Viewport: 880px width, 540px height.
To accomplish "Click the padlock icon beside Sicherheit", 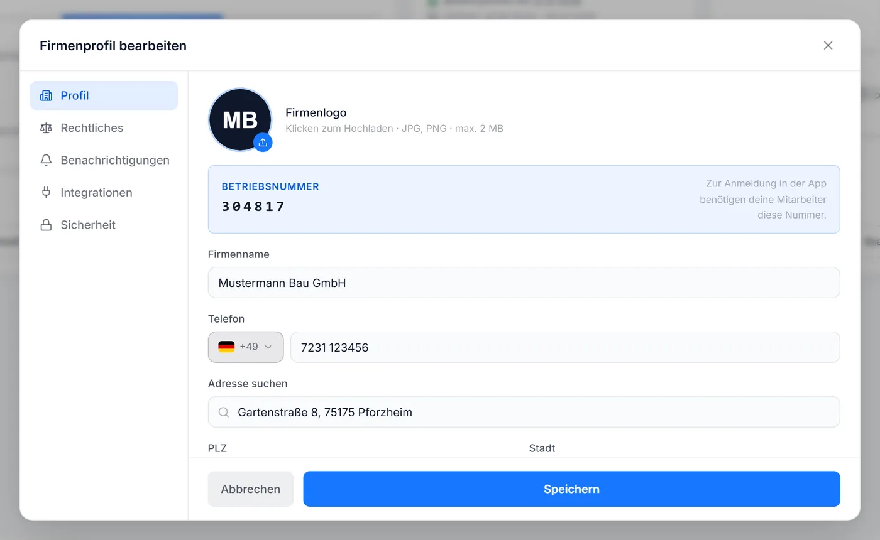I will (46, 225).
